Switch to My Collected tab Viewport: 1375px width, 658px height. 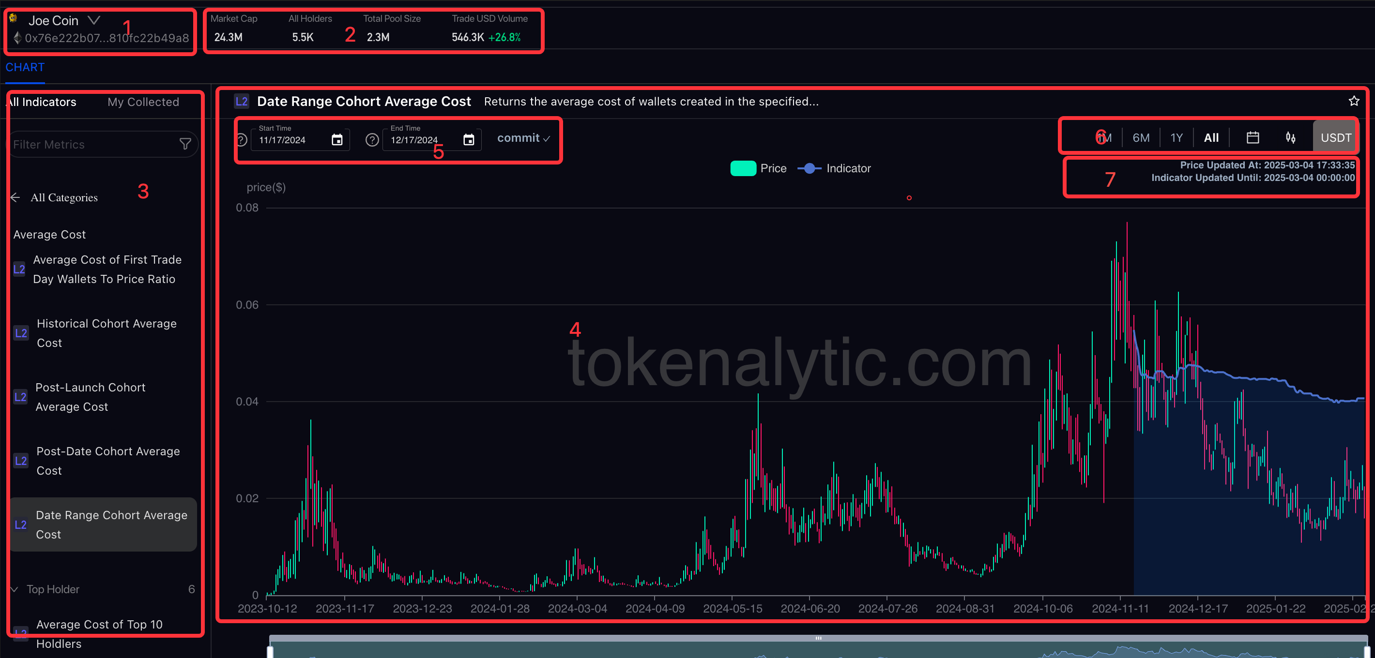pos(143,102)
